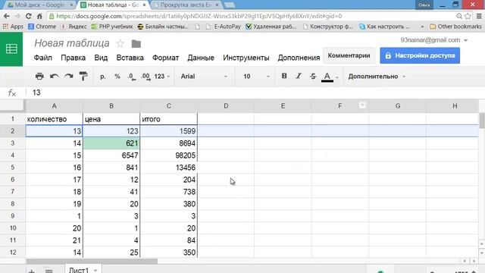Click the Настройки доступа share button
Screen dimensions: 485x273
420,55
